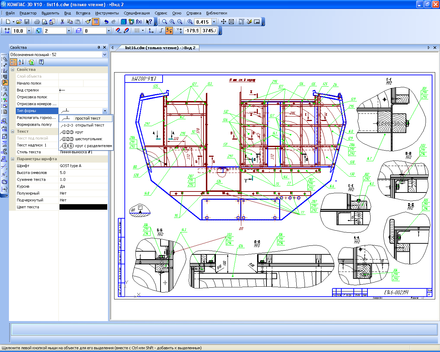Save the document with the diskette icon

(x=27, y=22)
